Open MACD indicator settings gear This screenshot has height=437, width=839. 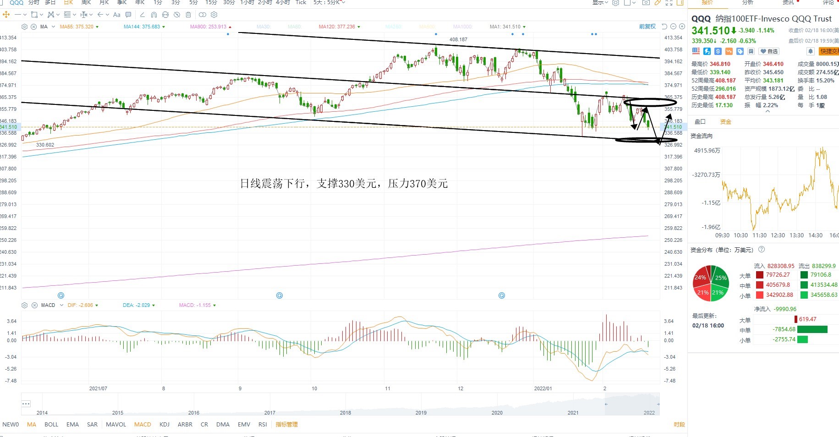click(25, 305)
